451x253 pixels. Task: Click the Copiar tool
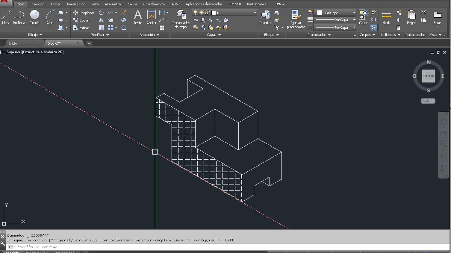81,20
